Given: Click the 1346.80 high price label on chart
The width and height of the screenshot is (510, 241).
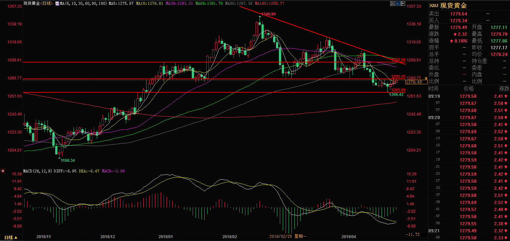Looking at the screenshot, I should tap(269, 14).
